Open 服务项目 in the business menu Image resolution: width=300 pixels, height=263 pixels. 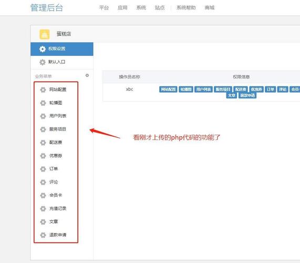(x=58, y=129)
